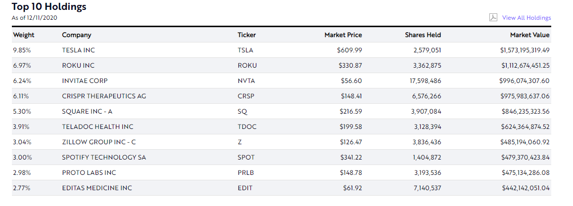Click the Top 10 Holdings heading
This screenshot has width=573, height=206.
pyautogui.click(x=49, y=6)
